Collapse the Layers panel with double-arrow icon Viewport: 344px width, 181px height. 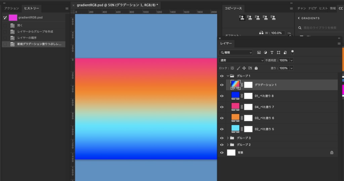tap(339, 38)
